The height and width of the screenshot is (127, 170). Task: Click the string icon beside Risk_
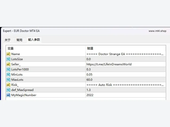[8, 85]
